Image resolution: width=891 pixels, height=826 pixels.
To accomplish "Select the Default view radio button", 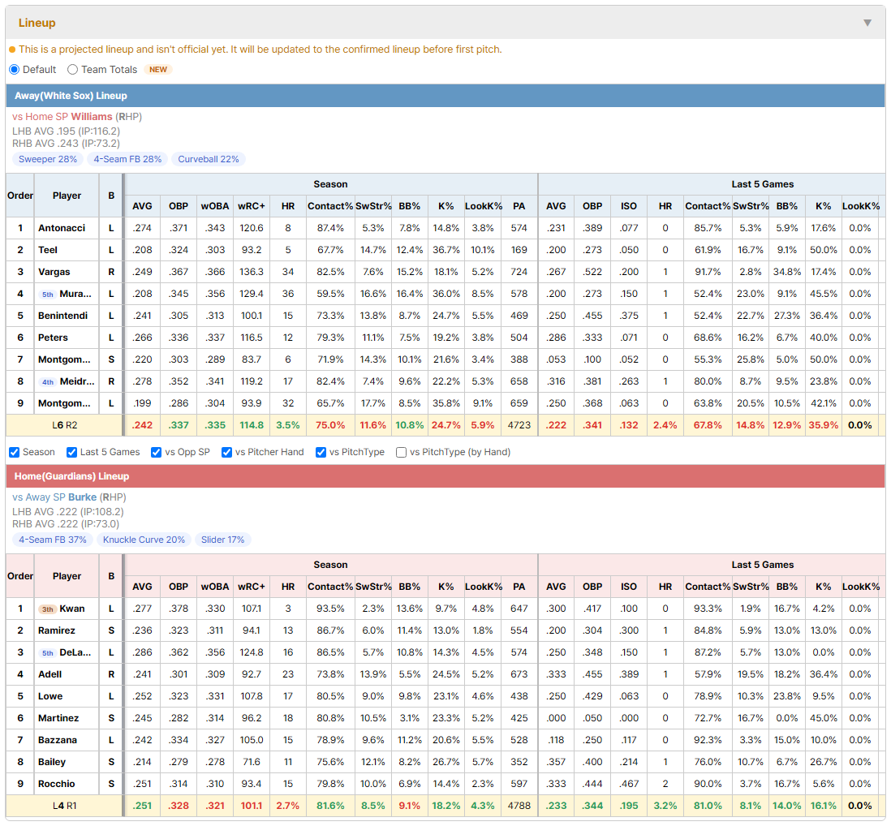I will (15, 69).
